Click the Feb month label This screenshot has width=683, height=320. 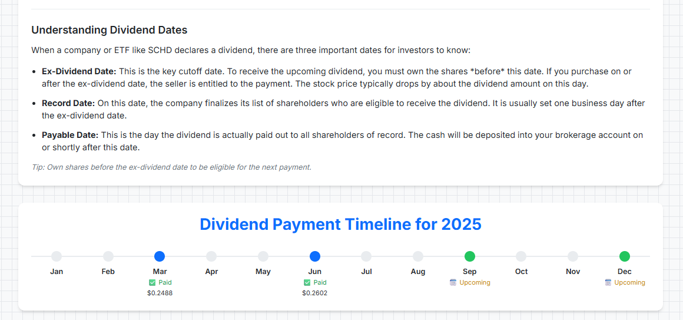tap(108, 272)
